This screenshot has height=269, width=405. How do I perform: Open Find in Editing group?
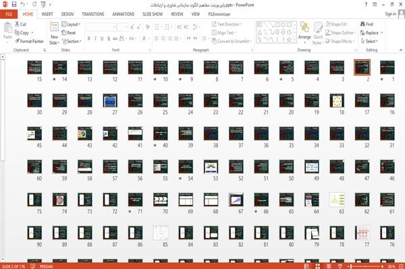click(x=367, y=24)
